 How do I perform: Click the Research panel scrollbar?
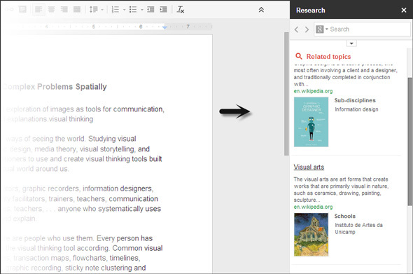[410, 142]
